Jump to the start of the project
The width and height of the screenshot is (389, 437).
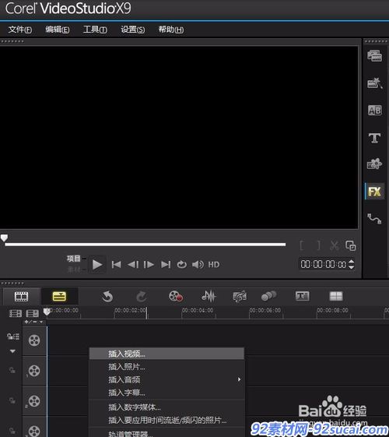point(116,265)
